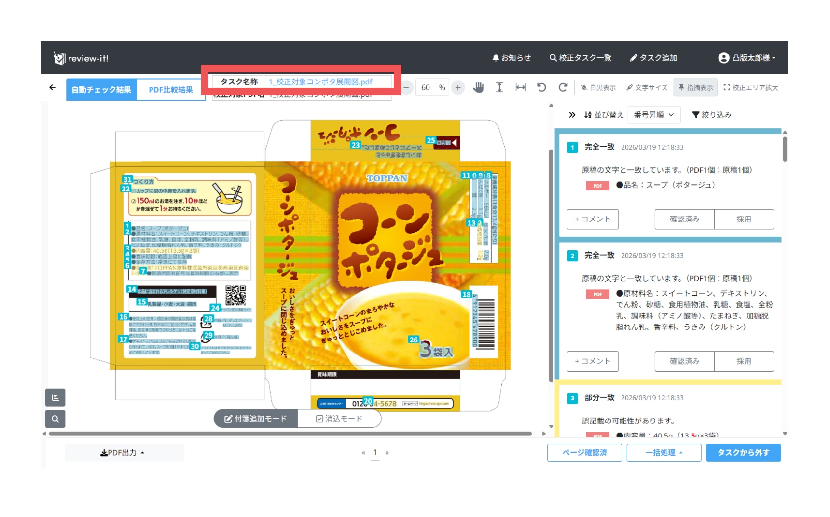Expand the PDF出力 menu
The image size is (830, 517).
tap(123, 453)
